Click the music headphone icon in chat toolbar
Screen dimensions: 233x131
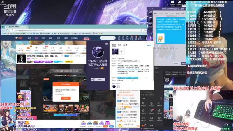167,48
